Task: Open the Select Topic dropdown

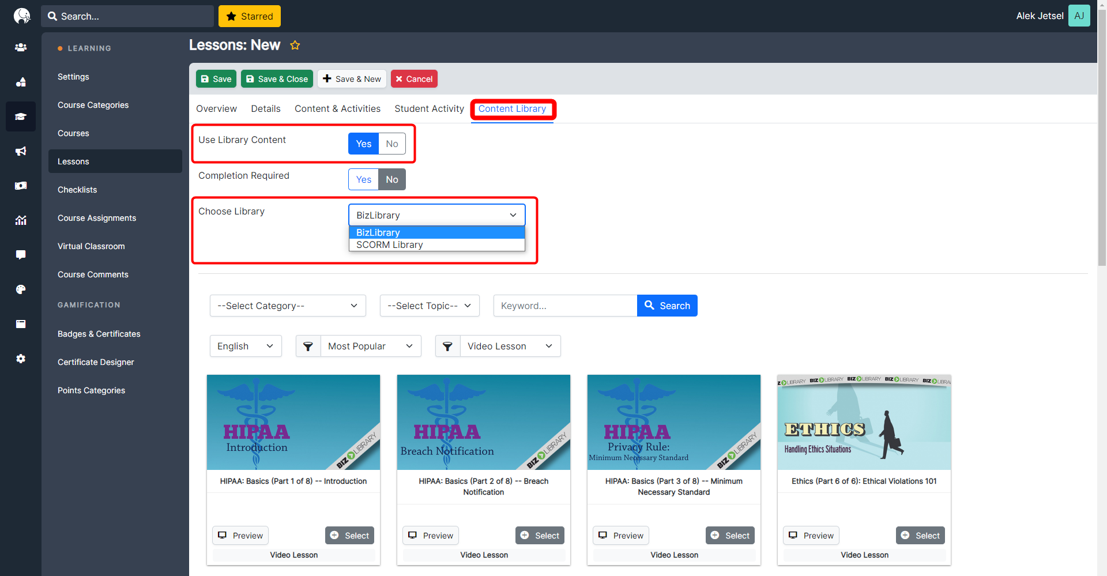Action: tap(429, 306)
